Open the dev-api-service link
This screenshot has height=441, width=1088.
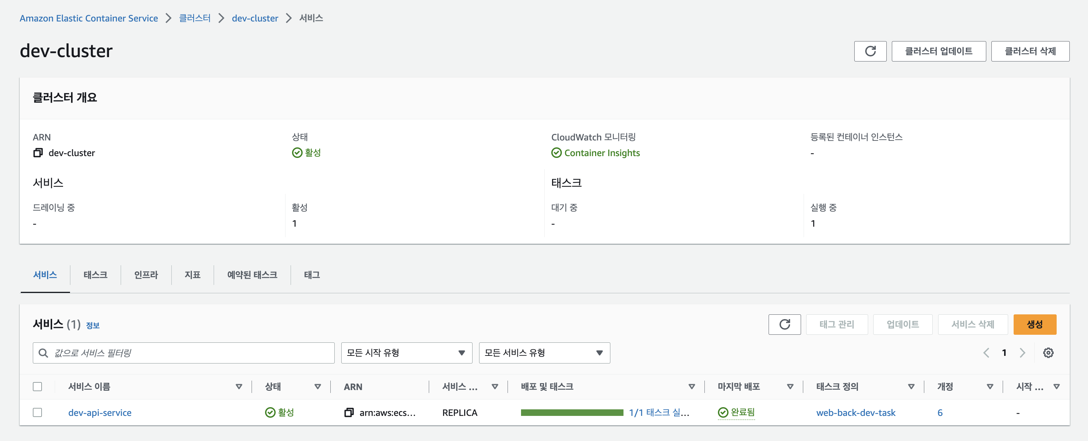[x=100, y=412]
